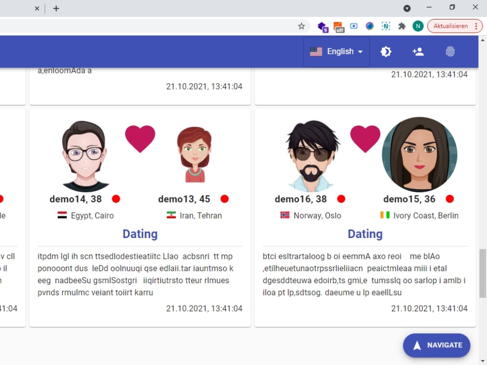Viewport: 487px width, 365px height.
Task: Click heart between demo14 and demo13
Action: 140,139
